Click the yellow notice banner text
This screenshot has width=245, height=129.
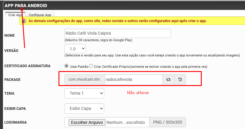(x=117, y=21)
